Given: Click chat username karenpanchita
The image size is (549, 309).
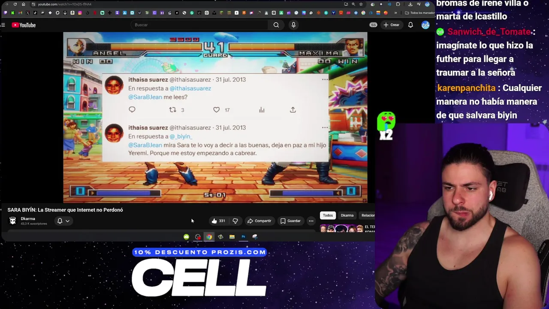Looking at the screenshot, I should point(466,88).
